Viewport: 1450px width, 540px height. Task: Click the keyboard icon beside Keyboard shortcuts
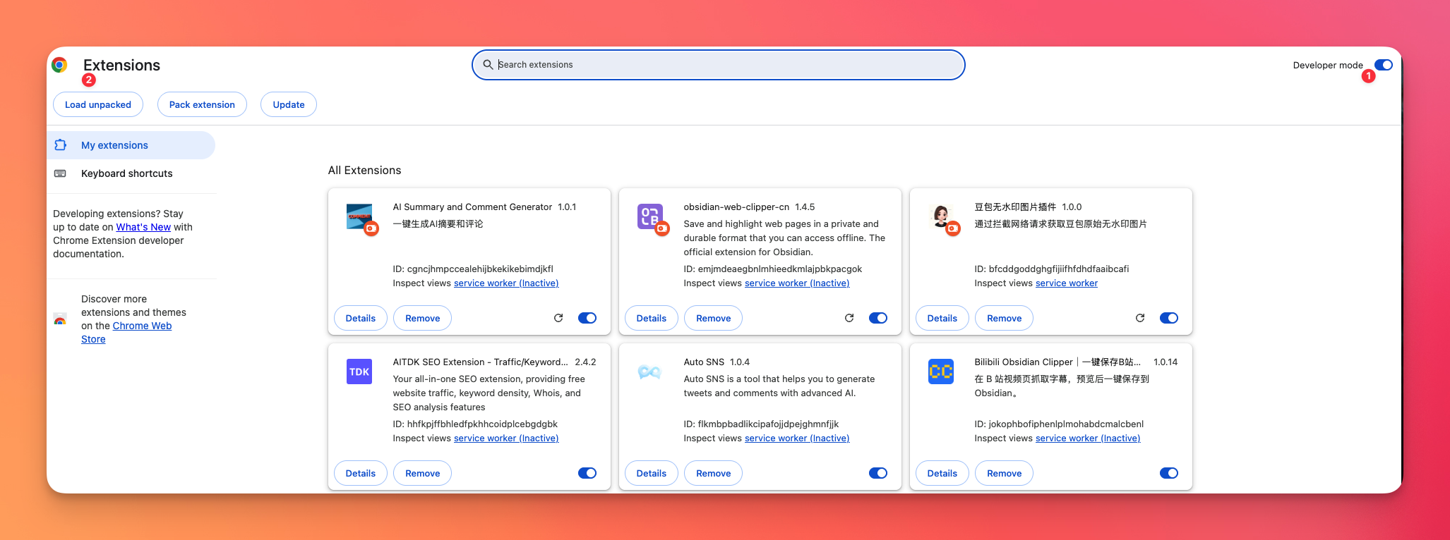coord(61,173)
